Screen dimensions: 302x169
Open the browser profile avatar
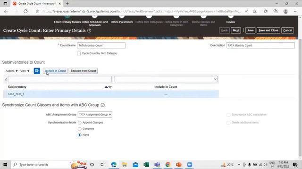[285, 11]
